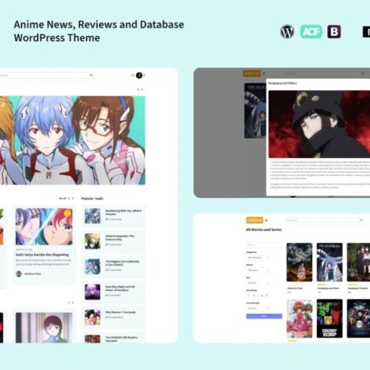Click the All Movies and Series heading
Screen dimensions: 370x370
(264, 229)
